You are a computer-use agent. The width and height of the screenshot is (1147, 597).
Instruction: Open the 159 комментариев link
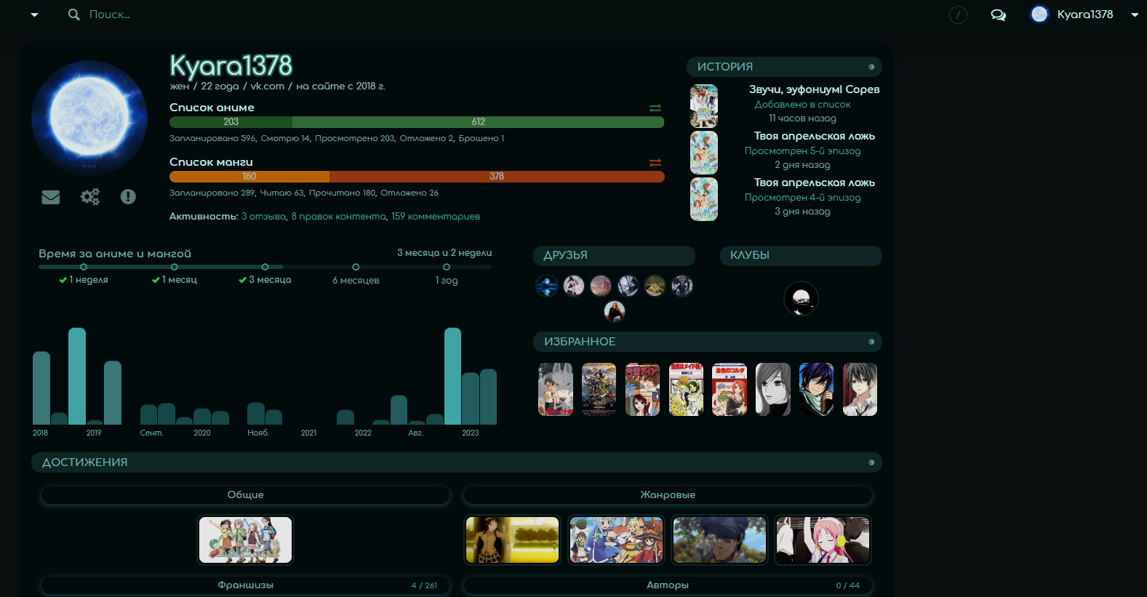click(x=436, y=217)
